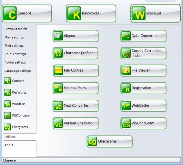This screenshot has height=165, width=183.
Task: Click the Registration R icon
Action: point(126,88)
